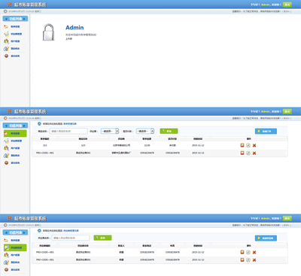
Task: Focus the supplier name search input
Action: 71,238
